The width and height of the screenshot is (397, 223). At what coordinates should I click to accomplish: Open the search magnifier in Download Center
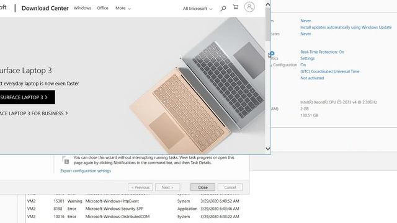[x=223, y=9]
